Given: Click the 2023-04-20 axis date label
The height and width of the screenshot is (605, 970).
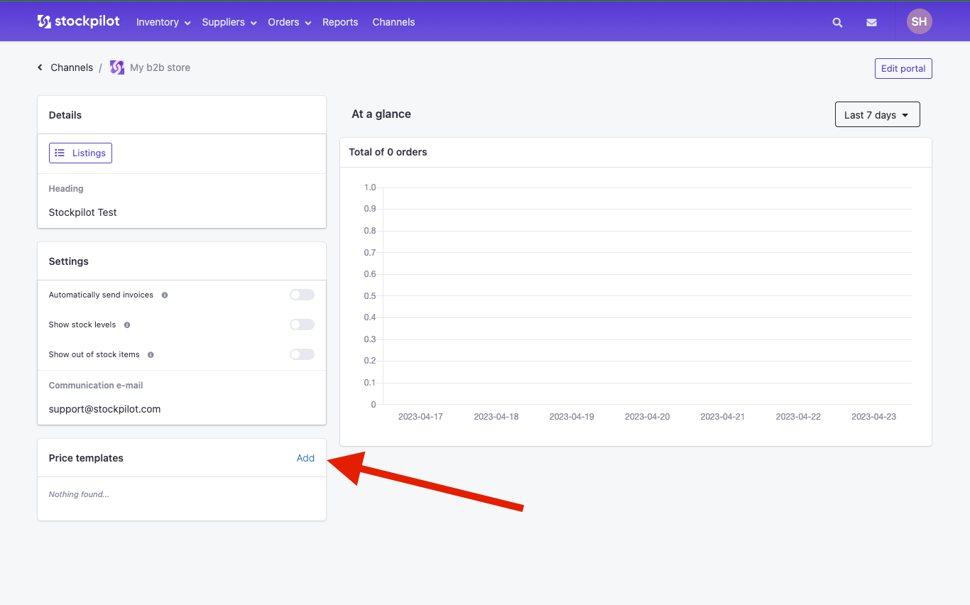Looking at the screenshot, I should point(647,417).
